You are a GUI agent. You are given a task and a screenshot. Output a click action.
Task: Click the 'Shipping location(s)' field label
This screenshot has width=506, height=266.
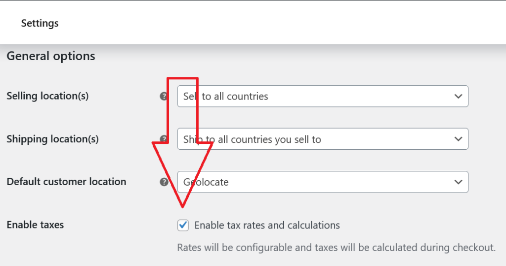point(52,139)
